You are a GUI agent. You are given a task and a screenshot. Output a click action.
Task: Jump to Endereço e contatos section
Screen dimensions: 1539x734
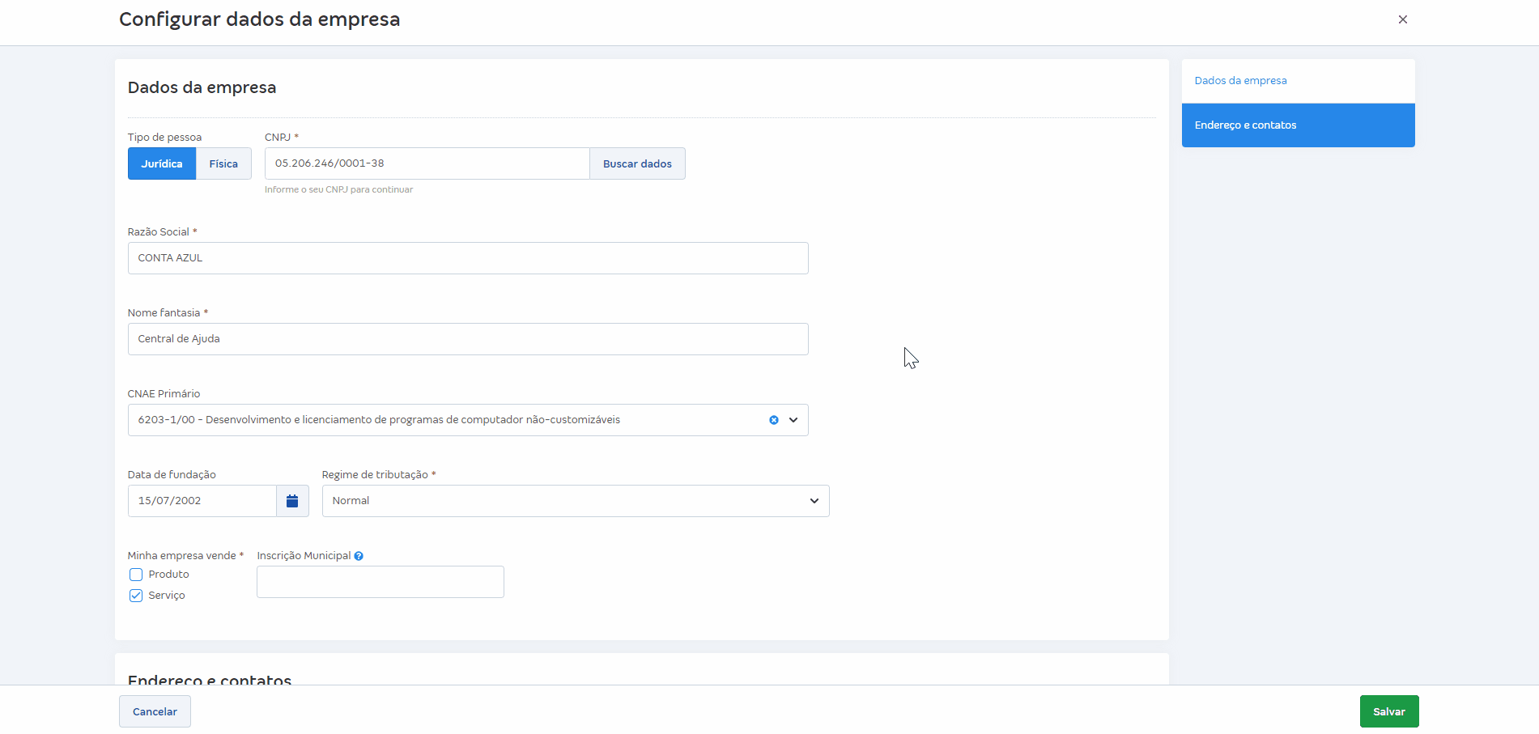pos(1245,125)
